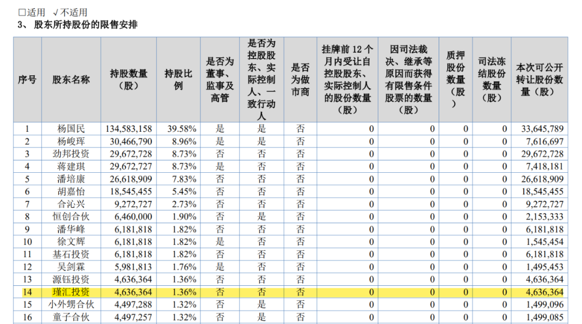The height and width of the screenshot is (324, 582).
Task: Click the 持股数量（股） column header
Action: coord(128,80)
